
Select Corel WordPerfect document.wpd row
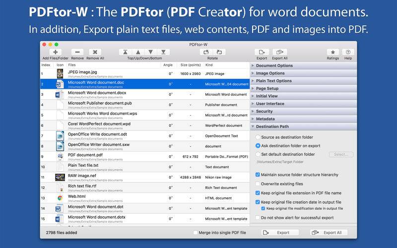[145, 125]
